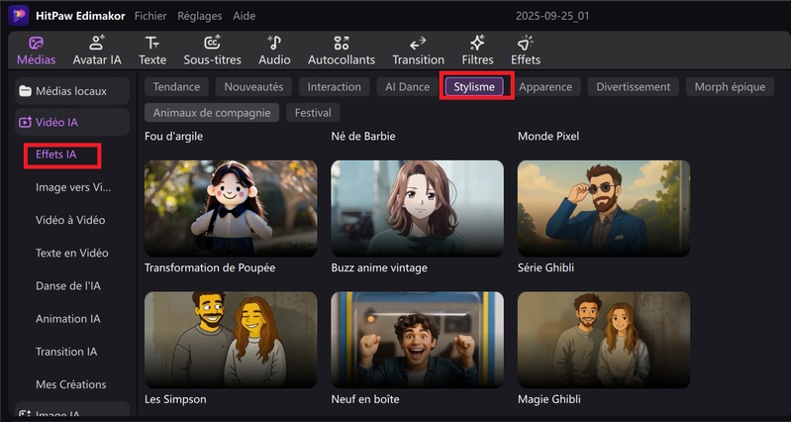Image resolution: width=791 pixels, height=422 pixels.
Task: Open the Effets toolbar icon
Action: click(526, 51)
